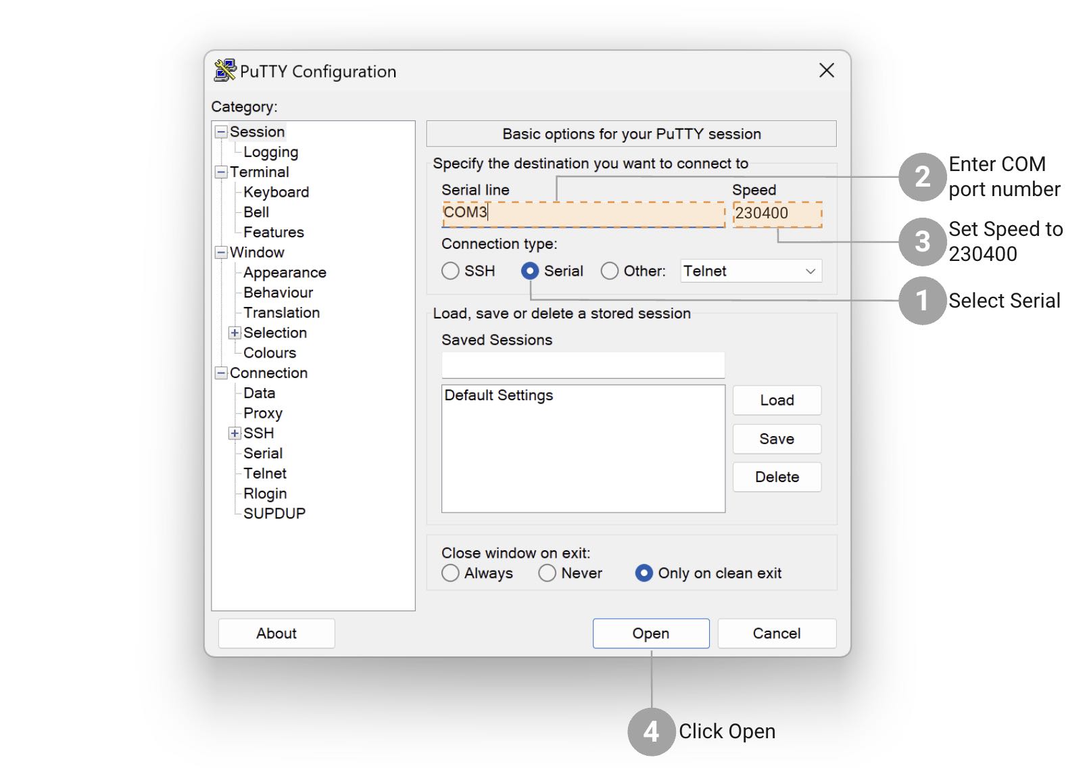
Task: Collapse the Terminal tree category
Action: point(221,172)
